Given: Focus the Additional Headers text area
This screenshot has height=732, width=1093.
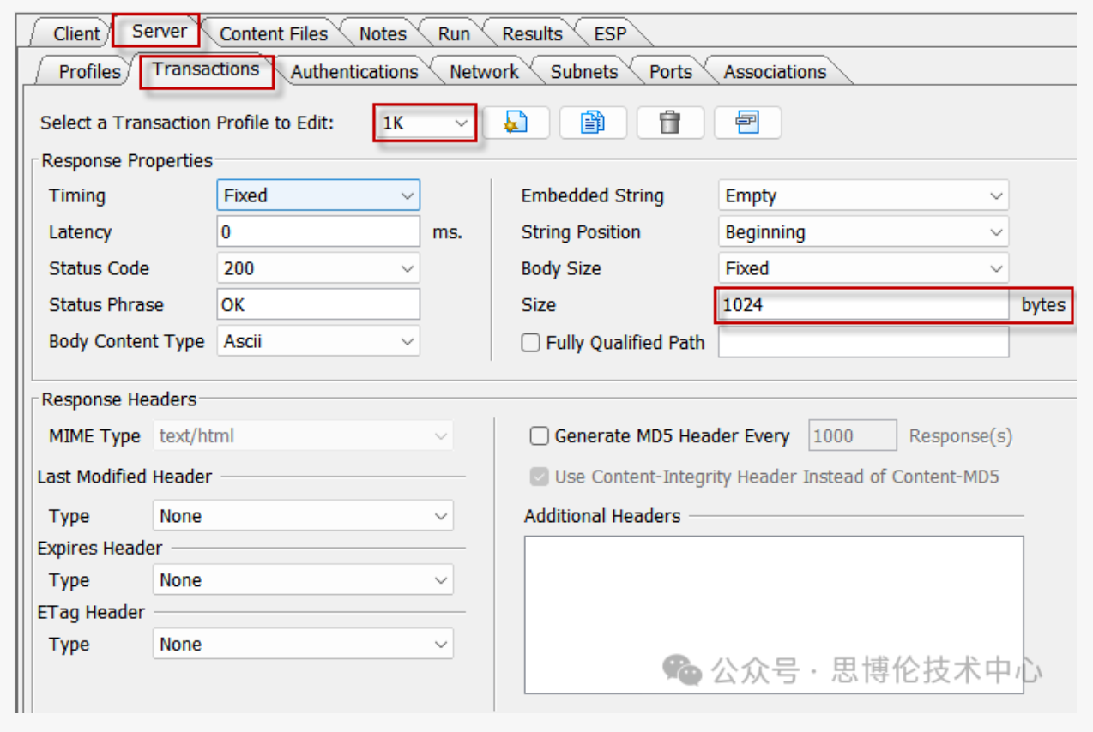Looking at the screenshot, I should pos(773,614).
